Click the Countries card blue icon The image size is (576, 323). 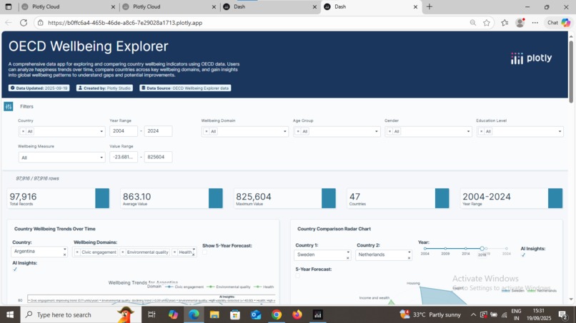point(442,198)
